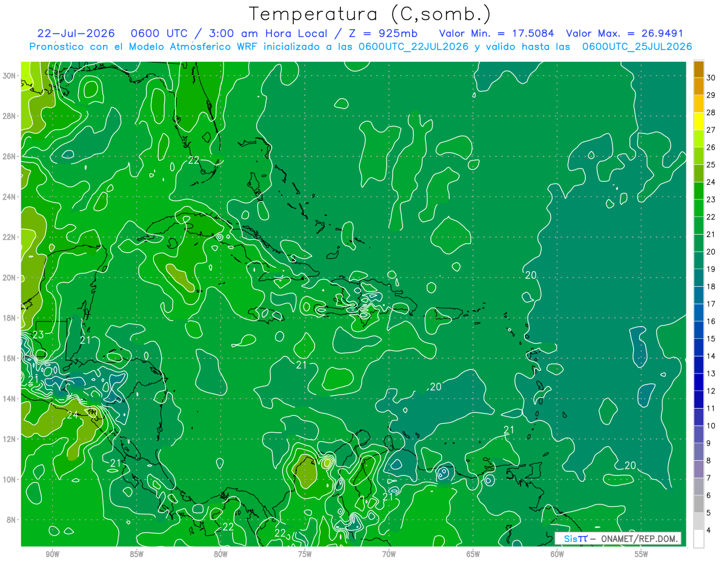727x562 pixels.
Task: Click the '12' label on the color scale
Action: point(711,391)
